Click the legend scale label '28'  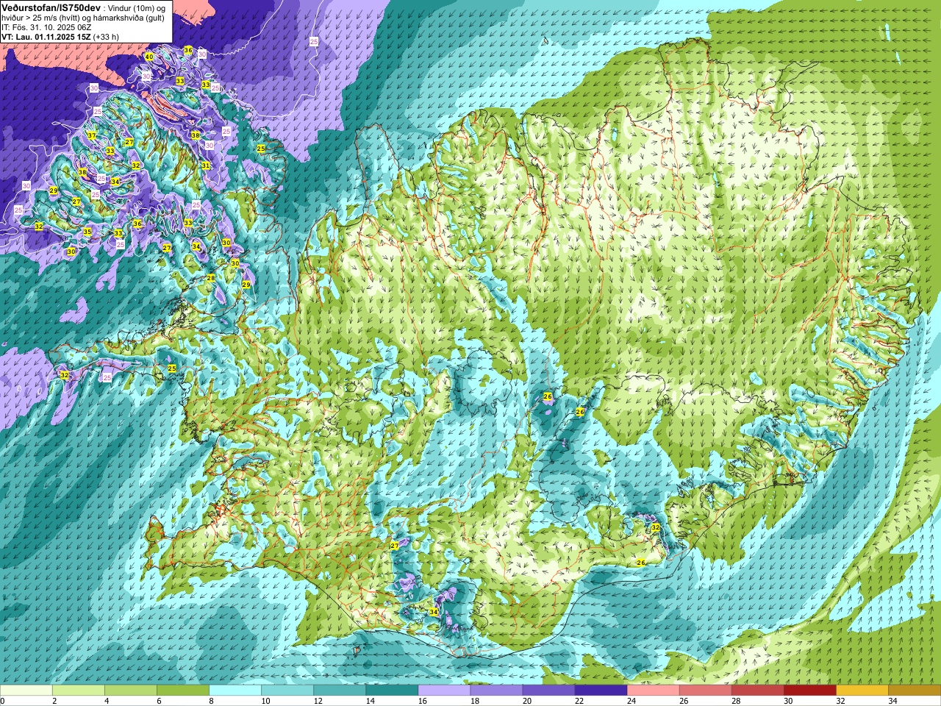pyautogui.click(x=736, y=701)
